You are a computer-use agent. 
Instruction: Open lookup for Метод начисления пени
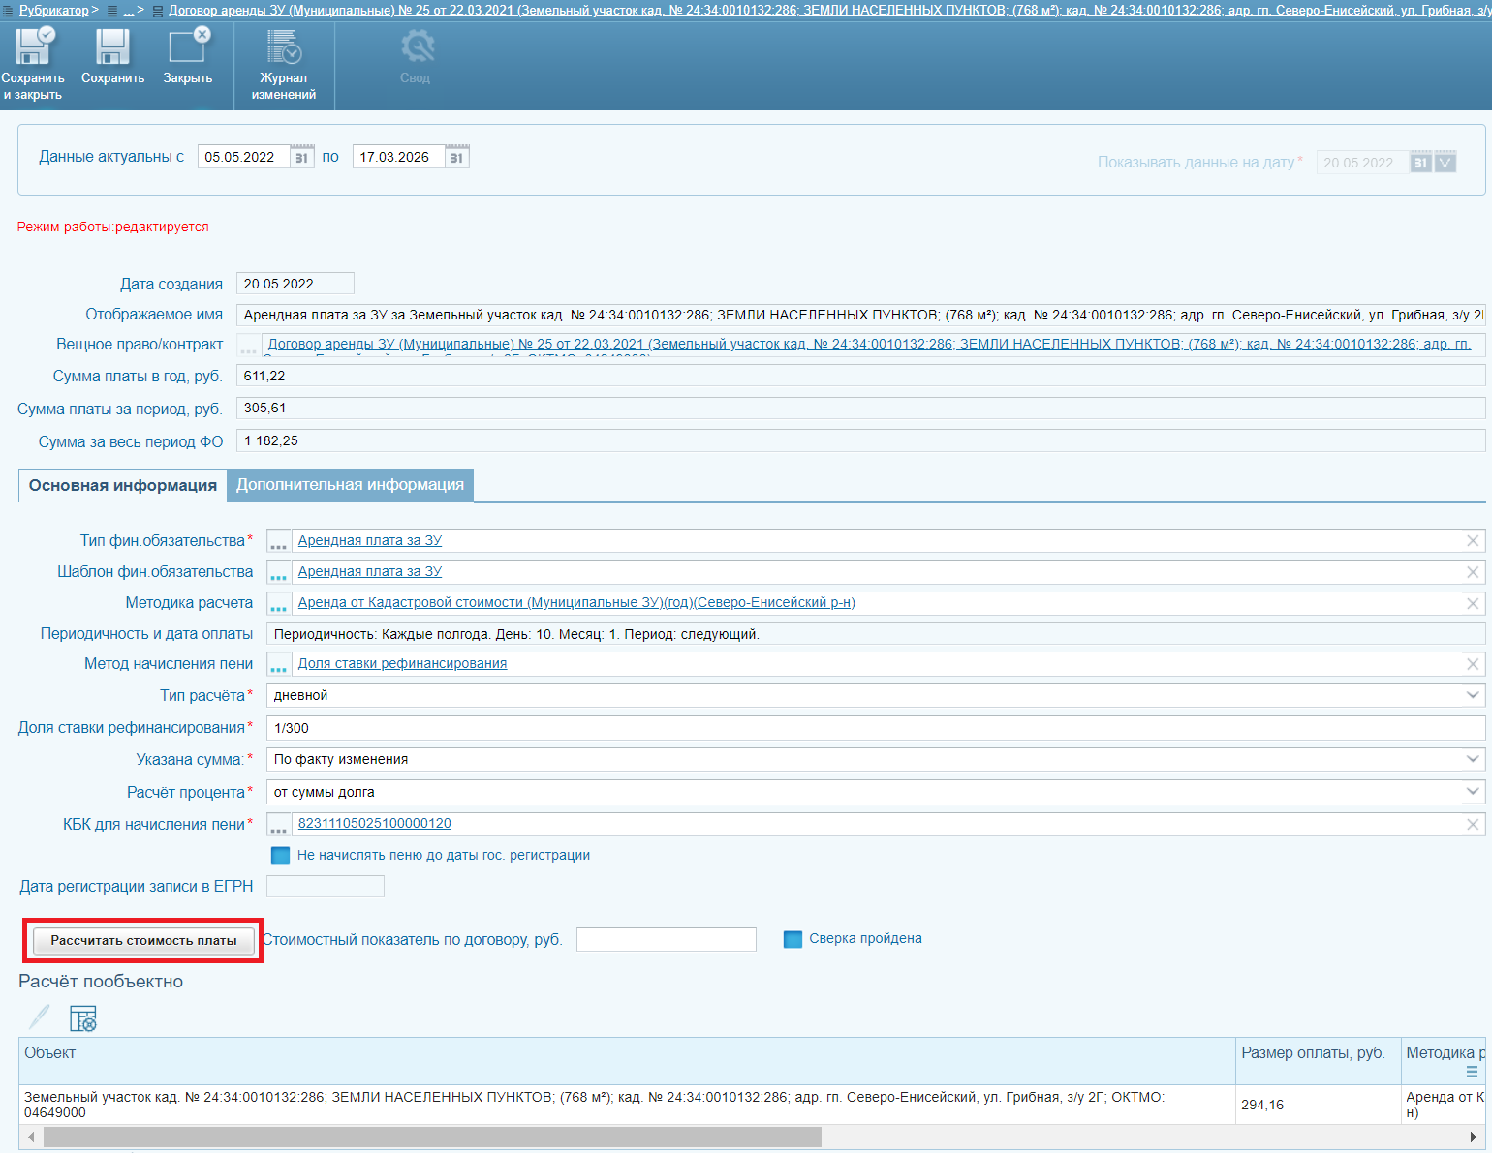tap(279, 664)
